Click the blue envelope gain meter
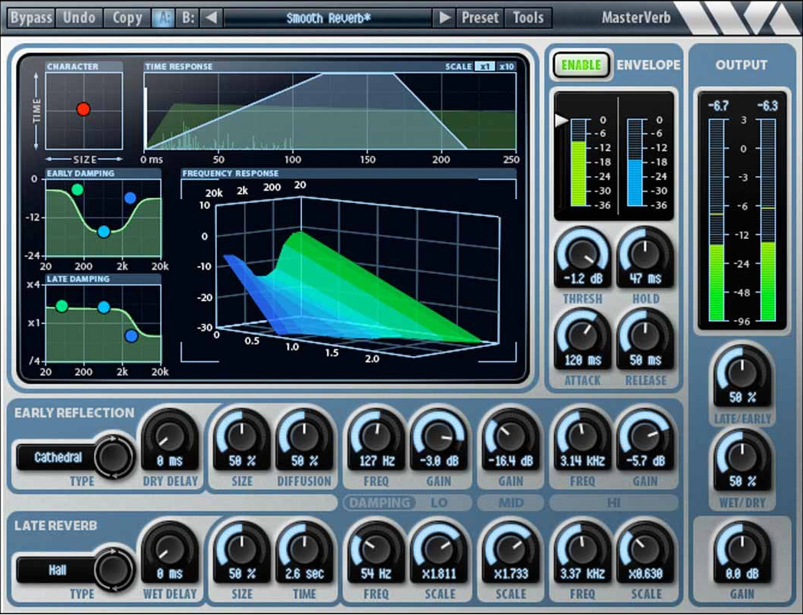803x615 pixels. tap(635, 163)
